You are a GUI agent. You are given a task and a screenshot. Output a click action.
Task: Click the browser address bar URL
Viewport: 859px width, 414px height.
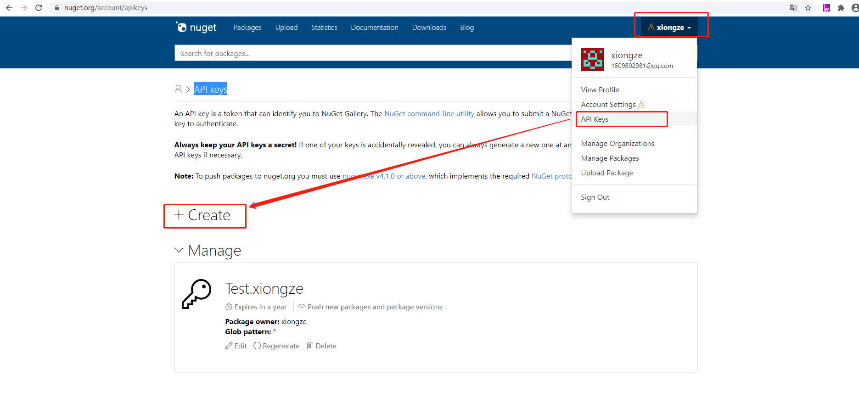(106, 8)
